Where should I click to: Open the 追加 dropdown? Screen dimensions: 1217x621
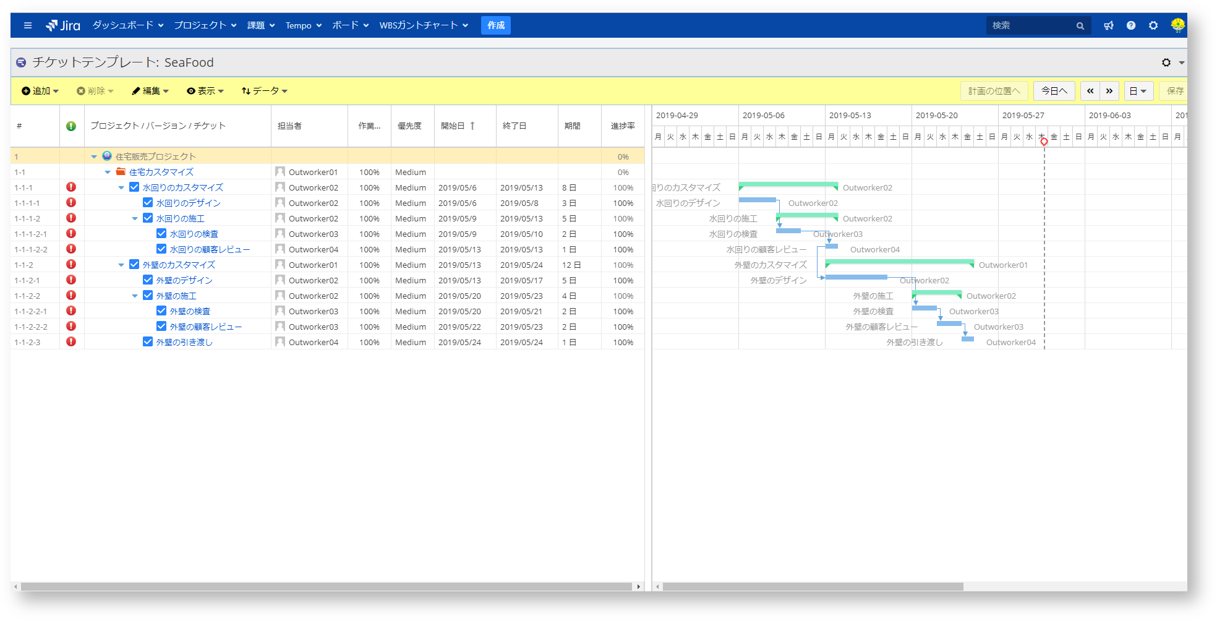[x=40, y=91]
